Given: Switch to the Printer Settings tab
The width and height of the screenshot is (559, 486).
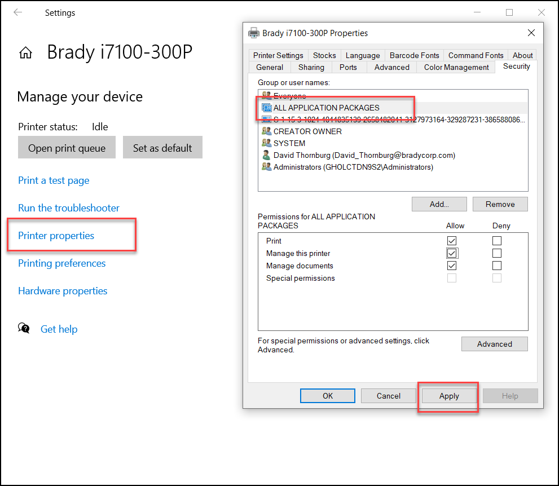Looking at the screenshot, I should pos(278,55).
